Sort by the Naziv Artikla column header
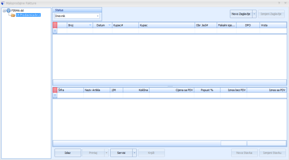Image resolution: width=289 pixels, height=160 pixels. [96, 90]
